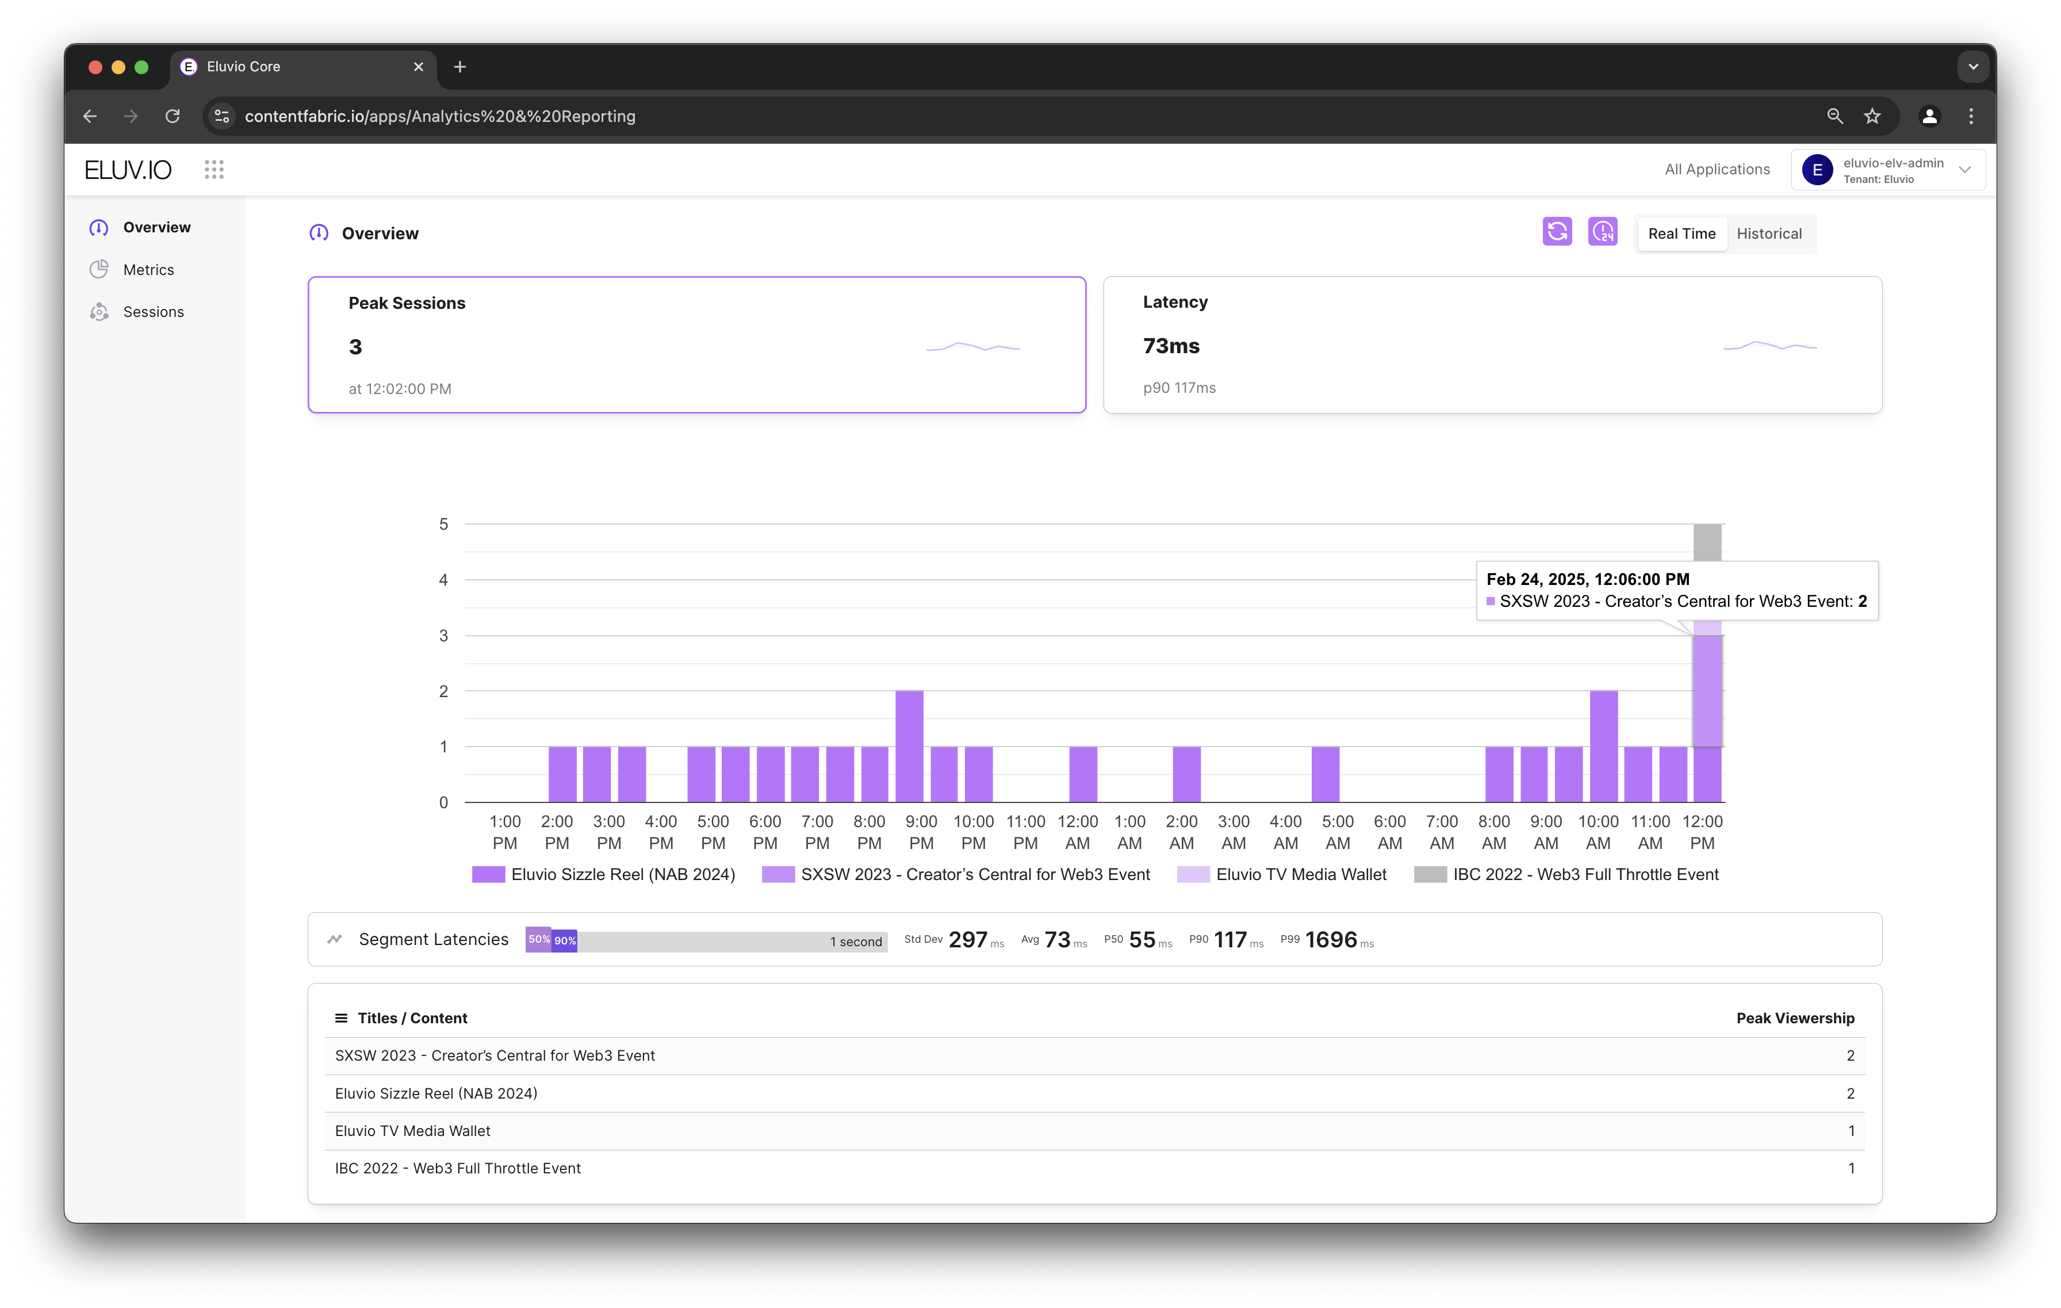Screen dimensions: 2061x1308
Task: Expand the eluvio-elv-admin account dropdown
Action: (1964, 170)
